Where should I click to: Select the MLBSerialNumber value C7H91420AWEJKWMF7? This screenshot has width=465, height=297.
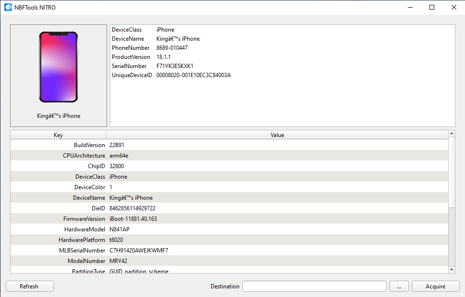click(x=139, y=251)
